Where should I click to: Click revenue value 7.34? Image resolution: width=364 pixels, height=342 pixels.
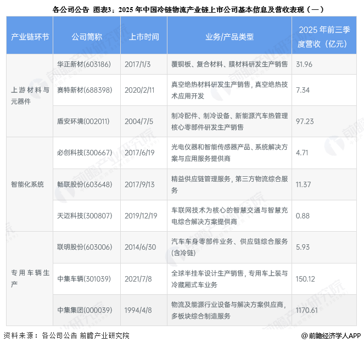tap(303, 90)
